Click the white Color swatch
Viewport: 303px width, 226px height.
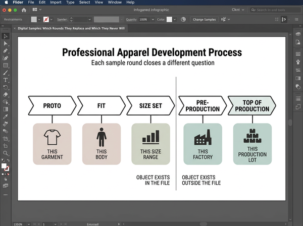[x=169, y=19]
